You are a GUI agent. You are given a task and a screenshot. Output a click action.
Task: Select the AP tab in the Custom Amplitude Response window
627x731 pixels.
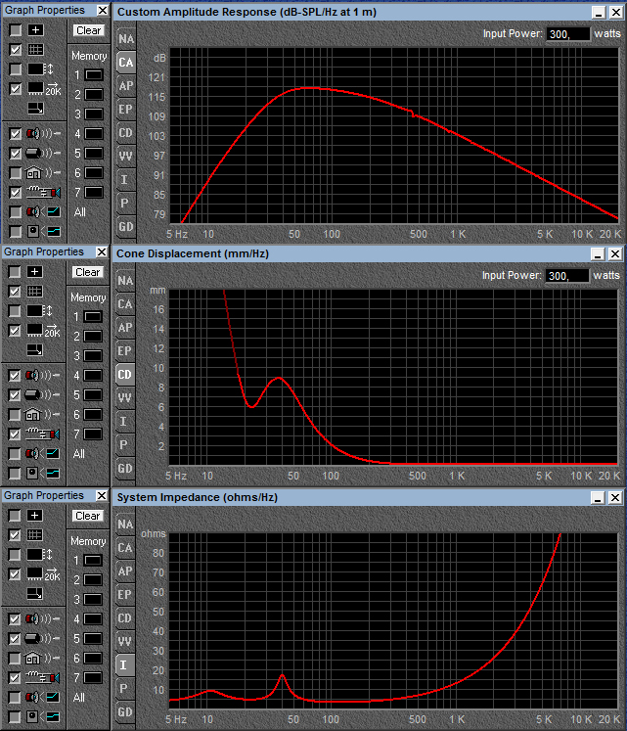click(x=125, y=86)
